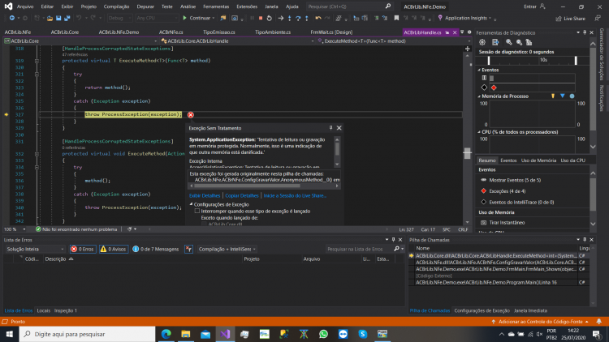Screen dimensions: 609x342
Task: Open the Solução Inteira scope dropdown
Action: [35, 249]
